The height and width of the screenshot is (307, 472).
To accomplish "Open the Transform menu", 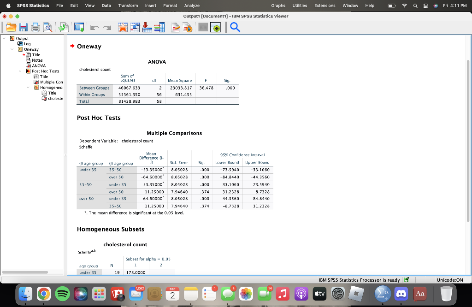I will click(x=128, y=6).
